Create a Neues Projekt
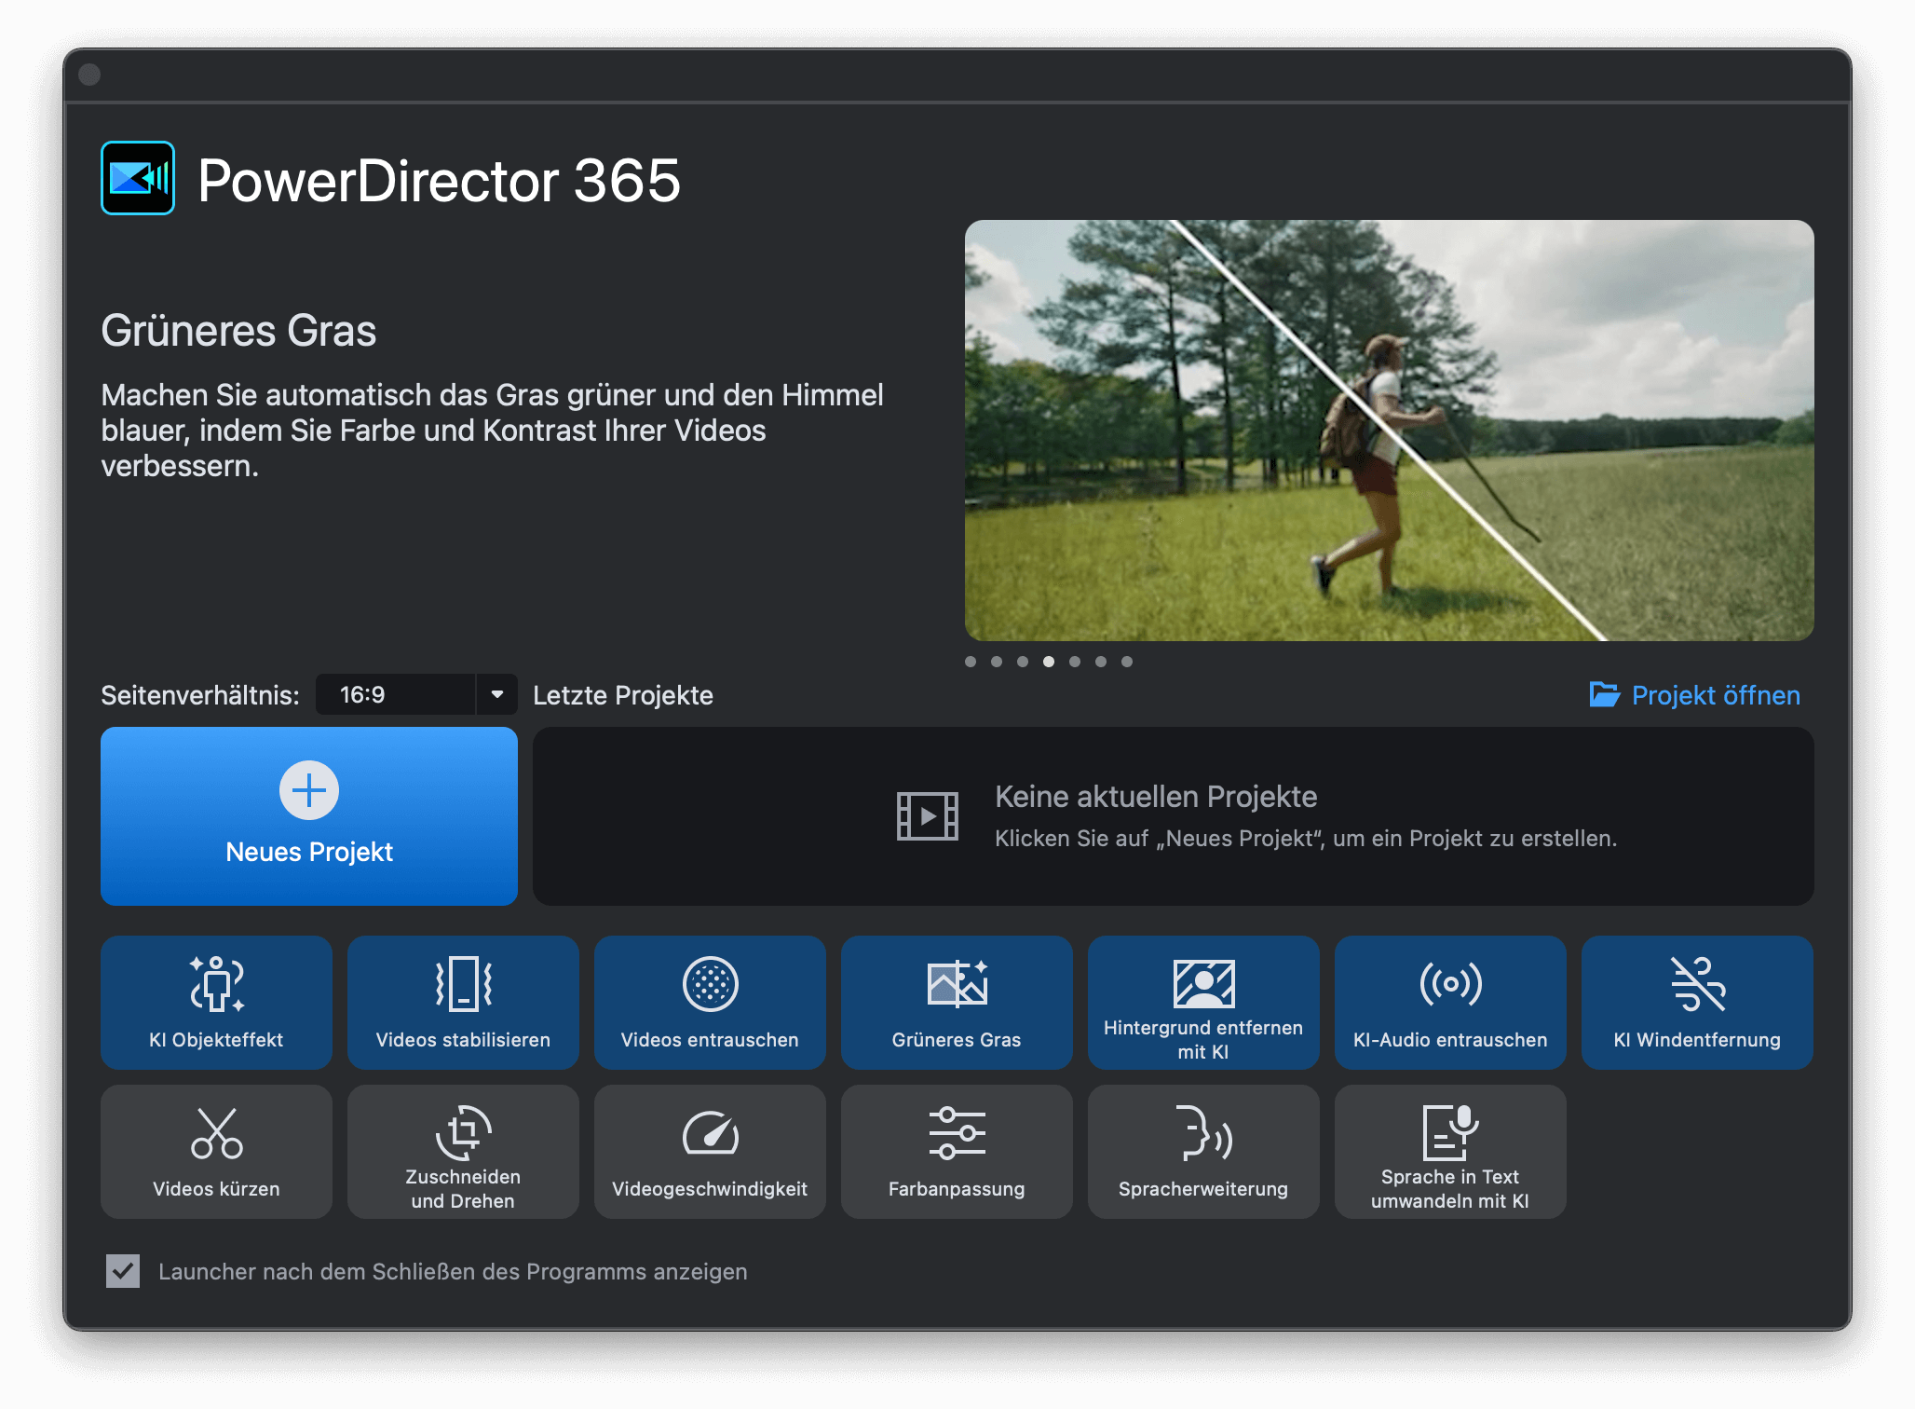 308,816
